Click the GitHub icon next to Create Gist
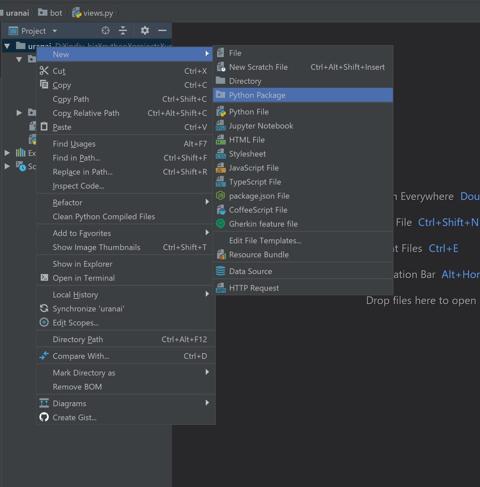480x487 pixels. coord(44,417)
